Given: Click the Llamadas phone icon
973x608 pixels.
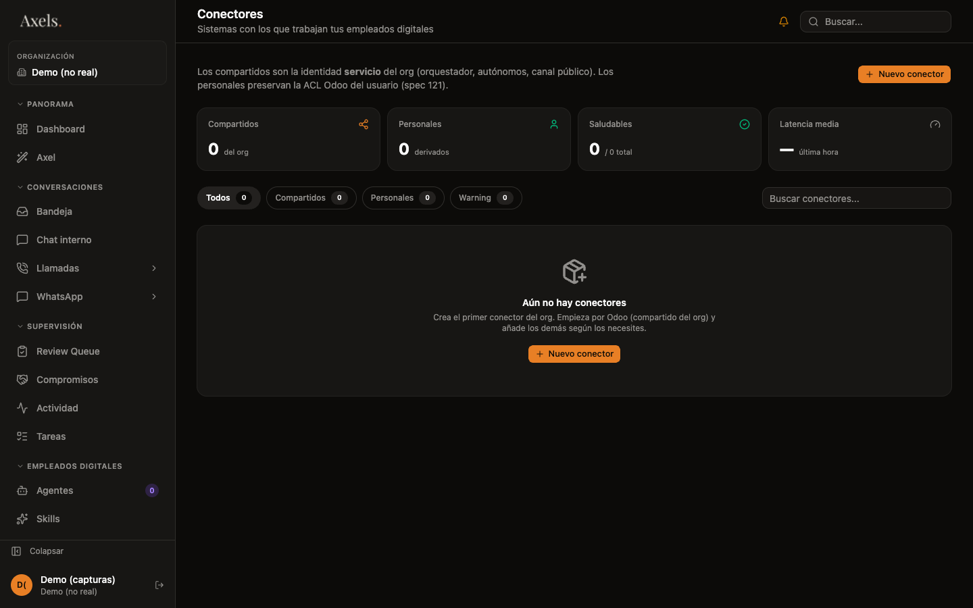Looking at the screenshot, I should click(x=22, y=268).
